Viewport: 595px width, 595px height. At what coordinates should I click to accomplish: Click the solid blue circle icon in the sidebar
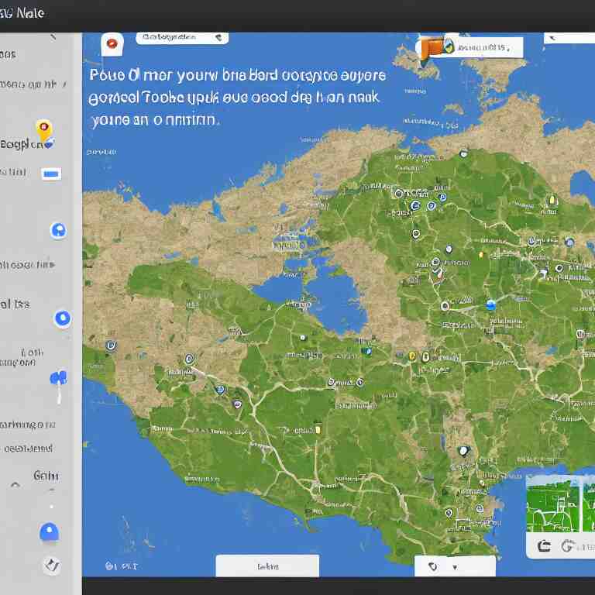58,230
